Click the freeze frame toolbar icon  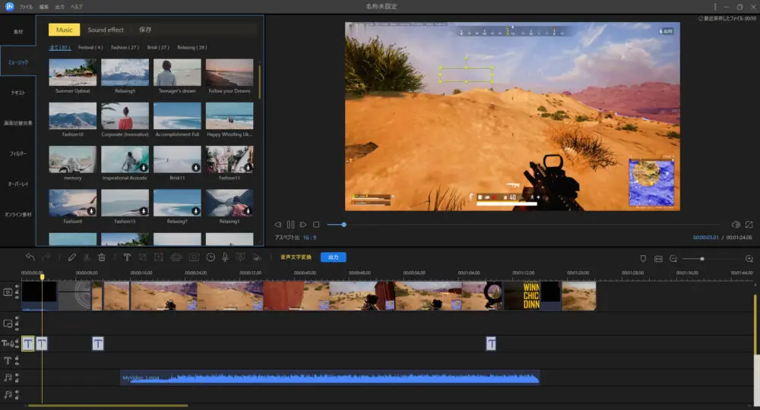(x=194, y=257)
